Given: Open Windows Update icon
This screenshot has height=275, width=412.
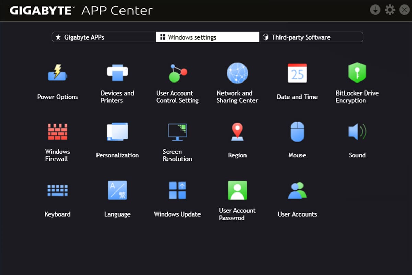Looking at the screenshot, I should point(178,190).
